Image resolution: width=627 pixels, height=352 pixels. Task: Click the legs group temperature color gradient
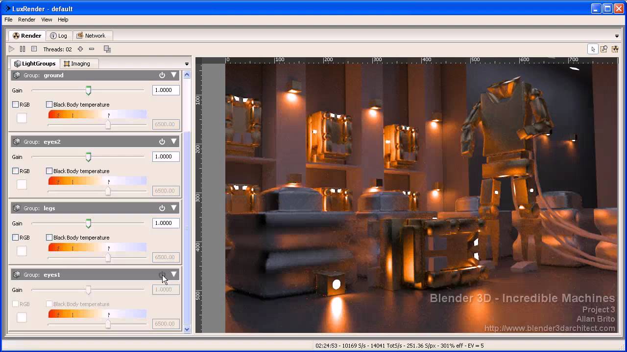[97, 247]
